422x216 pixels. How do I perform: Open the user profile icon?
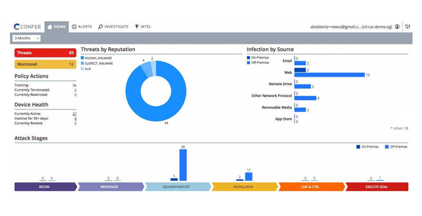pos(397,27)
